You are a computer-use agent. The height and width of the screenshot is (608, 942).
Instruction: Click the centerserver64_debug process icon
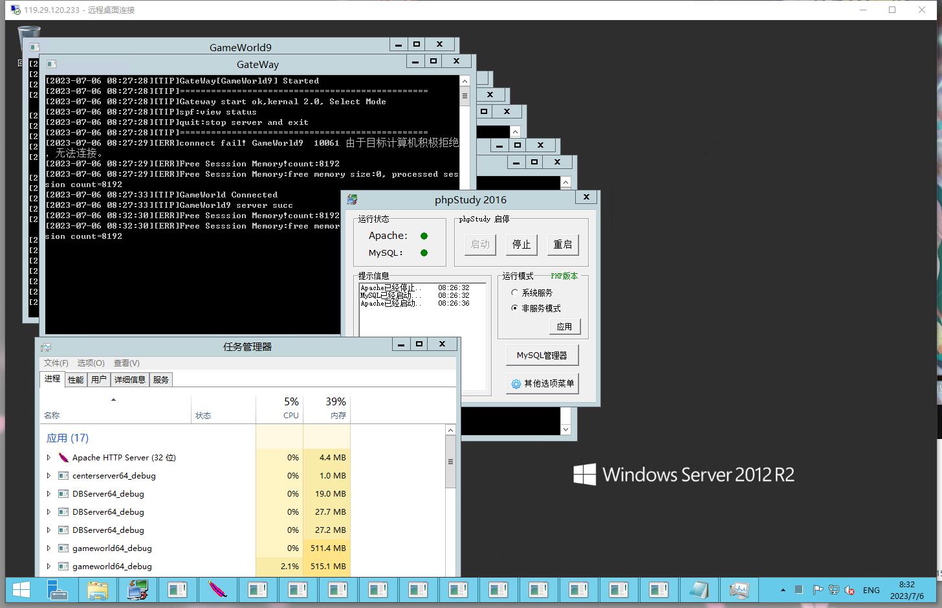63,475
